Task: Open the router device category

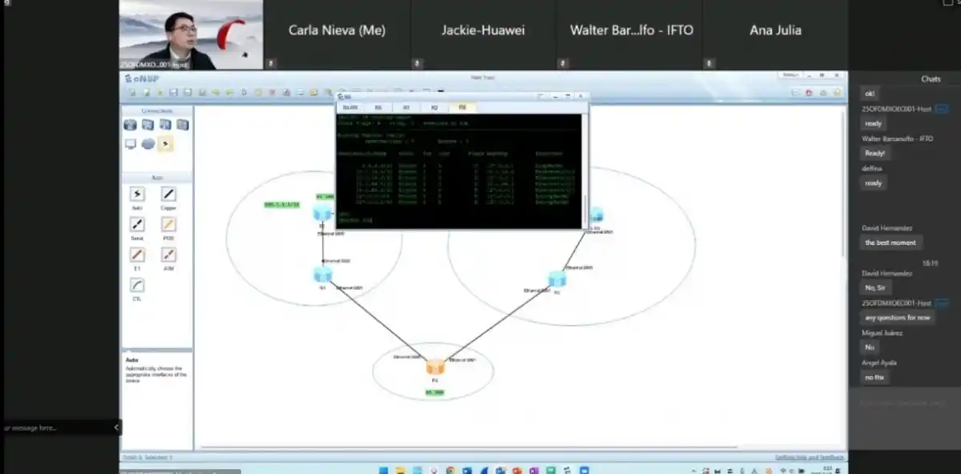Action: click(131, 125)
